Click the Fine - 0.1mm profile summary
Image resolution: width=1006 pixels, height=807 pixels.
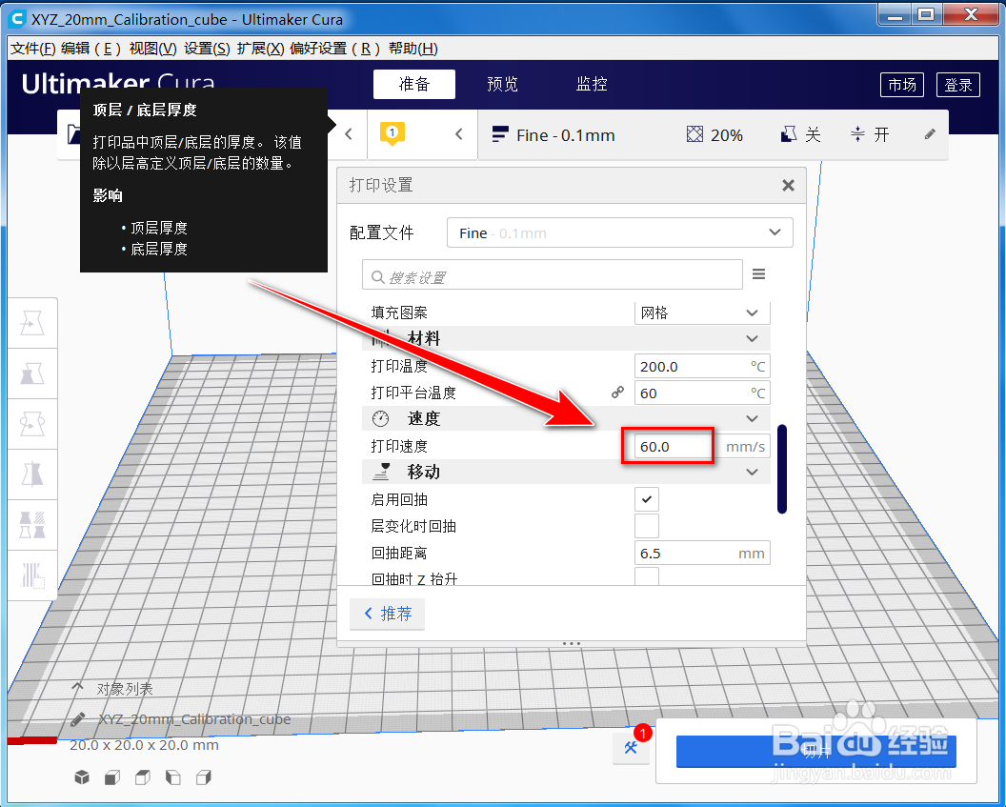pos(553,134)
